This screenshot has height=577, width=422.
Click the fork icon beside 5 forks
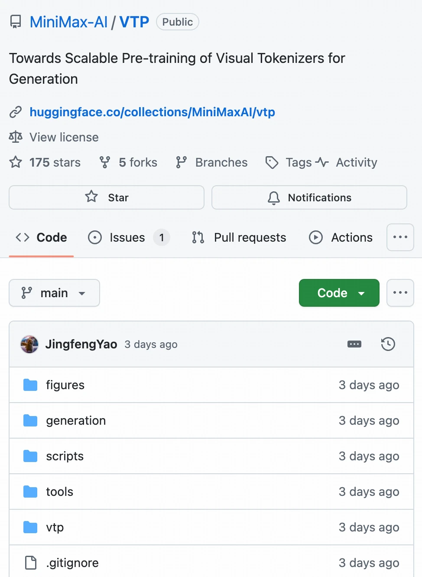(105, 162)
